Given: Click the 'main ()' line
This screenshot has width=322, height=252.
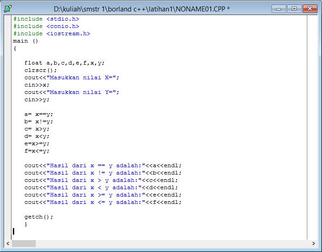Looking at the screenshot, I should click(26, 41).
